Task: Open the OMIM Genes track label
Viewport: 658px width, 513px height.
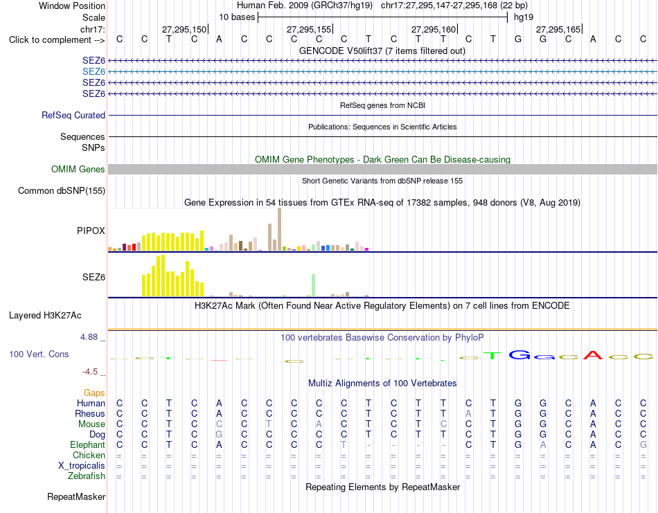Action: (x=78, y=169)
